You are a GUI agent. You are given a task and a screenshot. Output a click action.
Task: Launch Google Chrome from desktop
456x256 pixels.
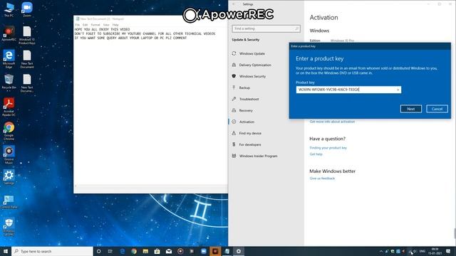(9, 131)
